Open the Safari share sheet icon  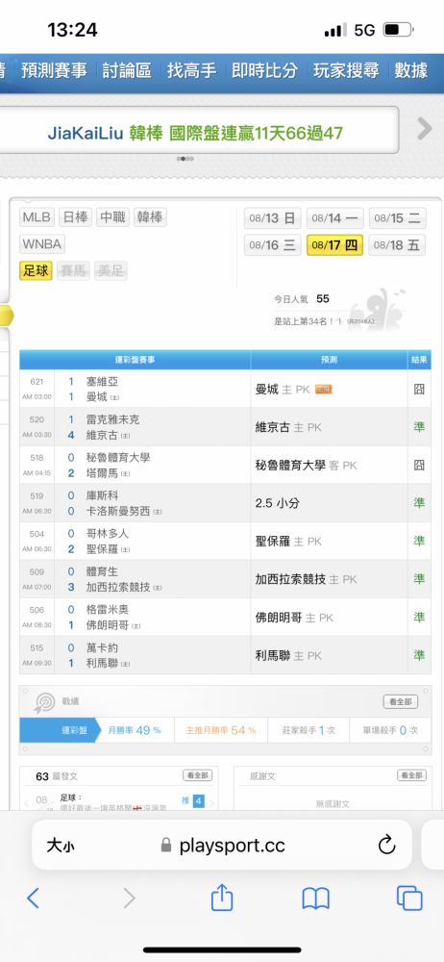tap(222, 897)
